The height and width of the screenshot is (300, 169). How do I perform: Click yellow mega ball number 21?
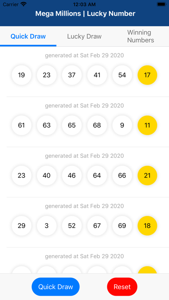(147, 175)
